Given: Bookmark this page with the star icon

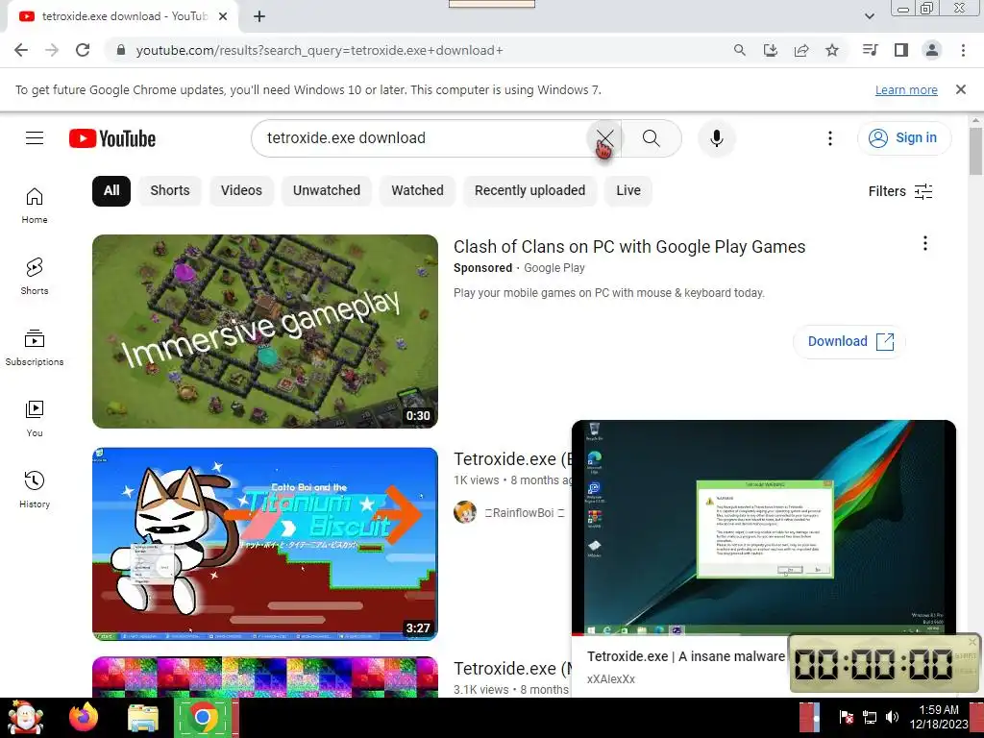Looking at the screenshot, I should 832,50.
